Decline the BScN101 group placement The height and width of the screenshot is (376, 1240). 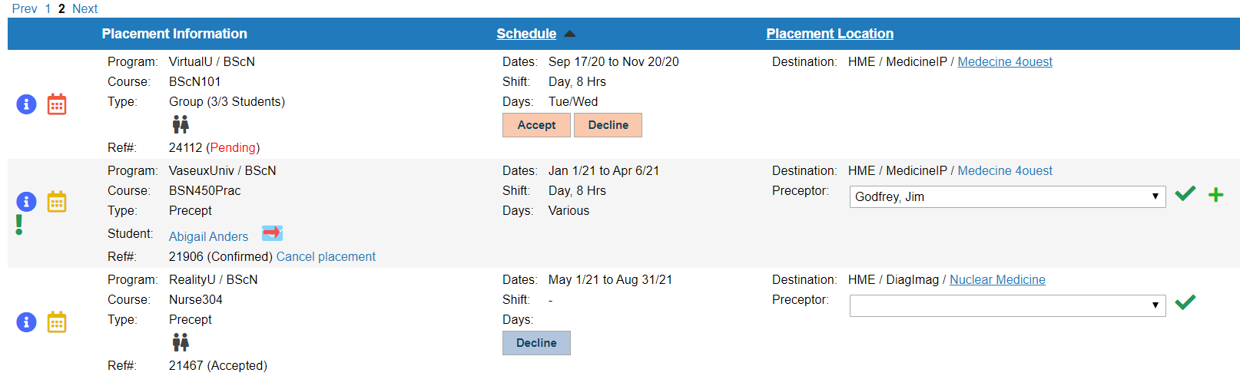(608, 125)
